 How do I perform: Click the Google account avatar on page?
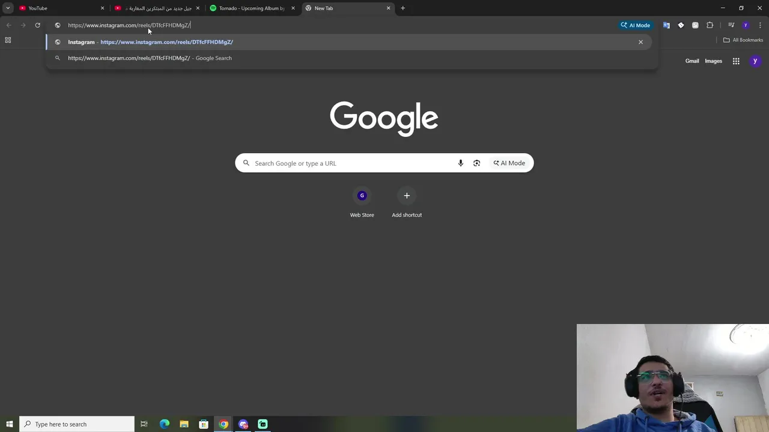tap(755, 61)
